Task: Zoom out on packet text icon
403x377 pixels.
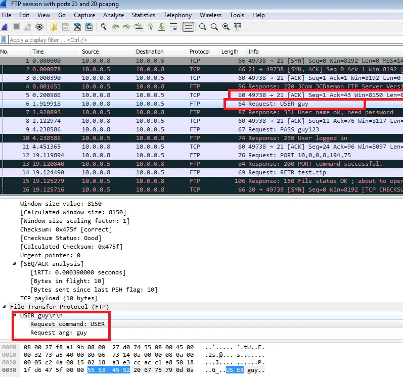Action: point(214,27)
